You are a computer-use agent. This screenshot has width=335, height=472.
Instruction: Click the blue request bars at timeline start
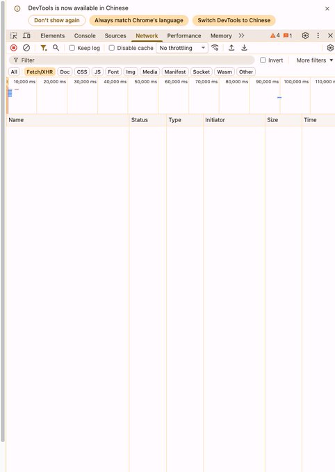tap(10, 93)
